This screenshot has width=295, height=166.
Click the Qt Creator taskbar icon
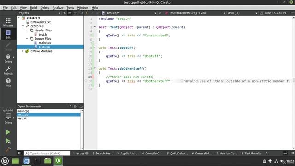click(x=58, y=161)
